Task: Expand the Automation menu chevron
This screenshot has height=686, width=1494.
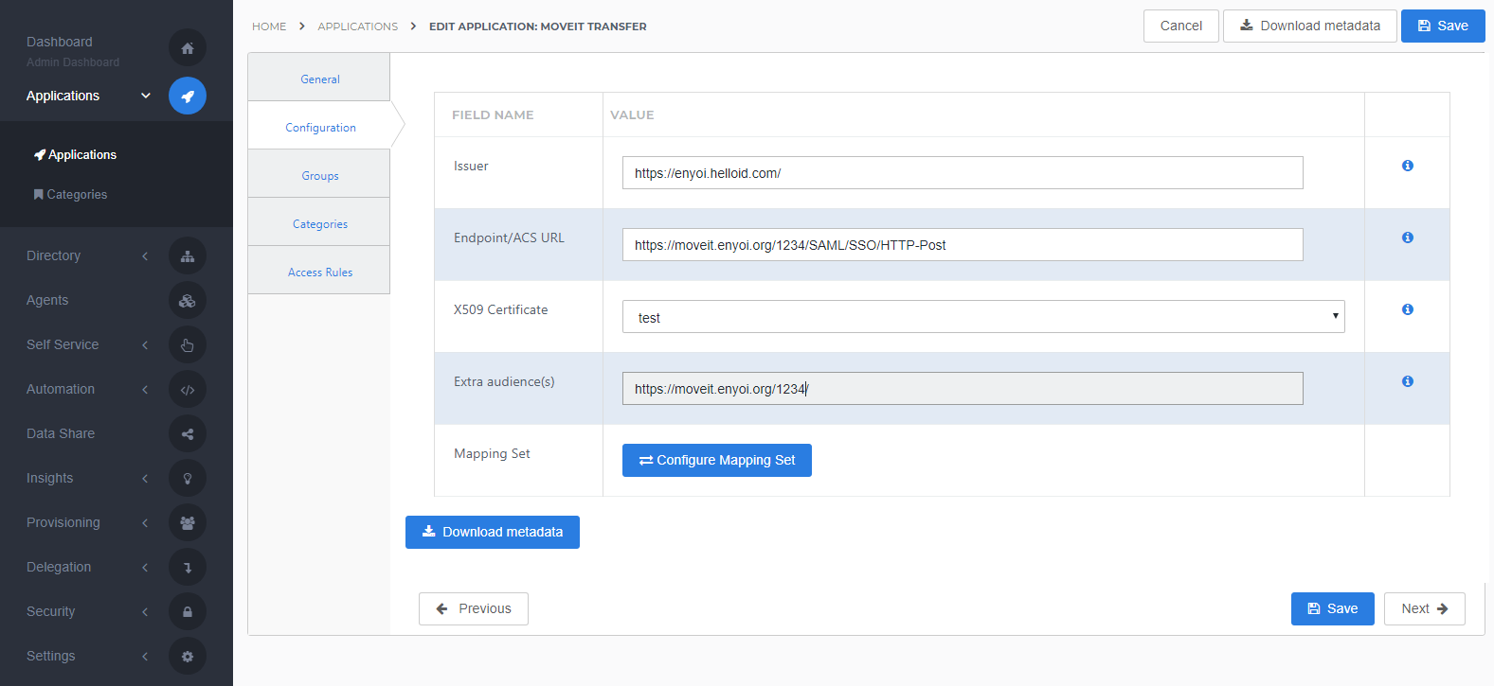Action: click(145, 389)
